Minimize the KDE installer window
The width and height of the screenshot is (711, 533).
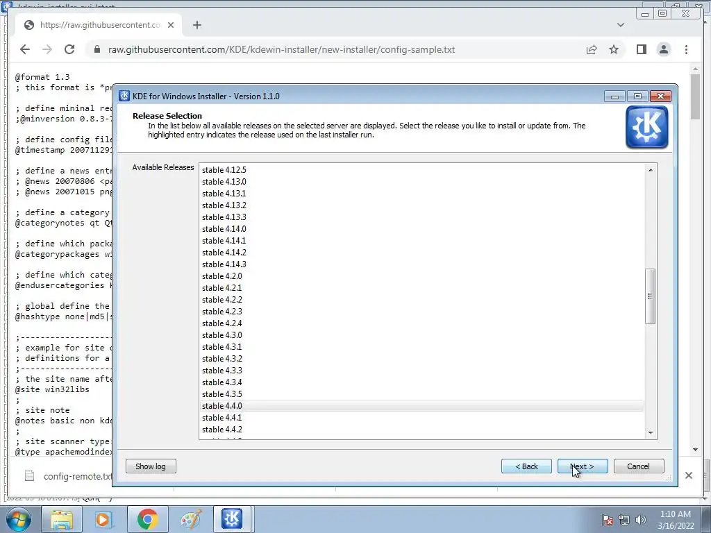click(x=615, y=96)
